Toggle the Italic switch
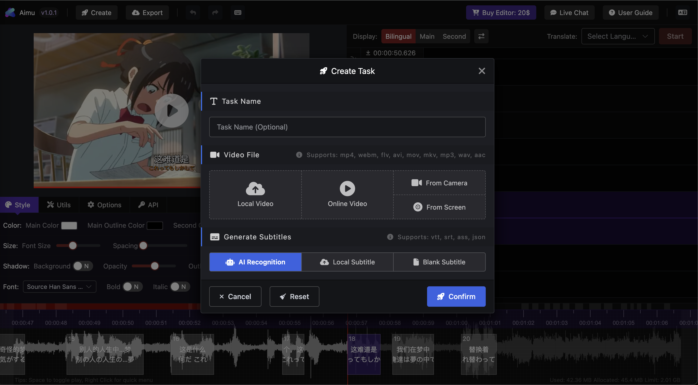Viewport: 698px width, 385px height. [x=180, y=287]
